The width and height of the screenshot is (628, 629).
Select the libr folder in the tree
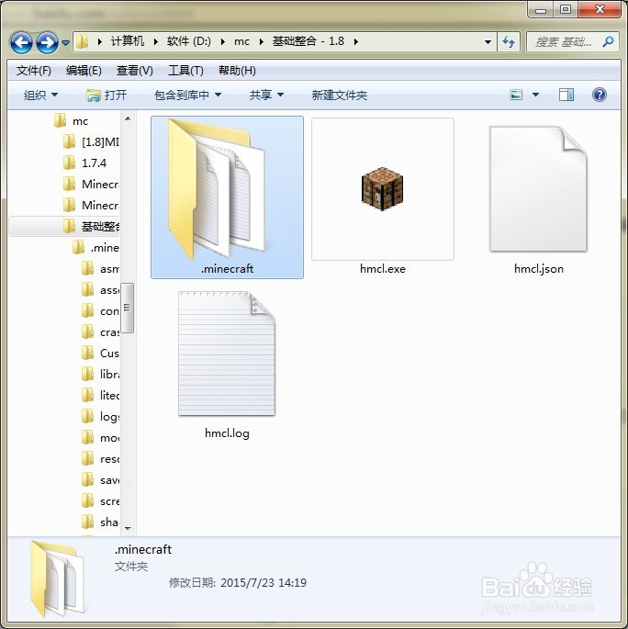101,374
